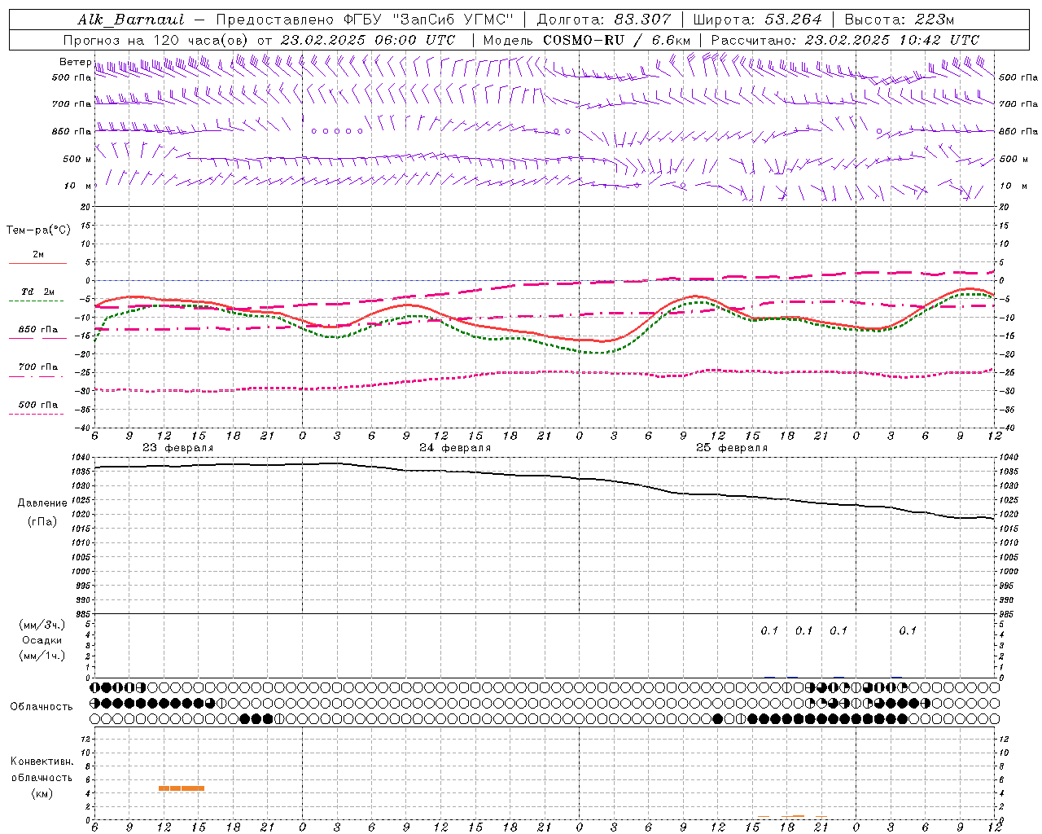
Task: Click the Прогноз на 120 часа(ов) text
Action: (x=157, y=40)
